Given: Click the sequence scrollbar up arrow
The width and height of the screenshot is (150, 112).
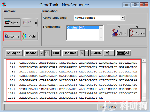Looking at the screenshot, I should click(144, 61).
